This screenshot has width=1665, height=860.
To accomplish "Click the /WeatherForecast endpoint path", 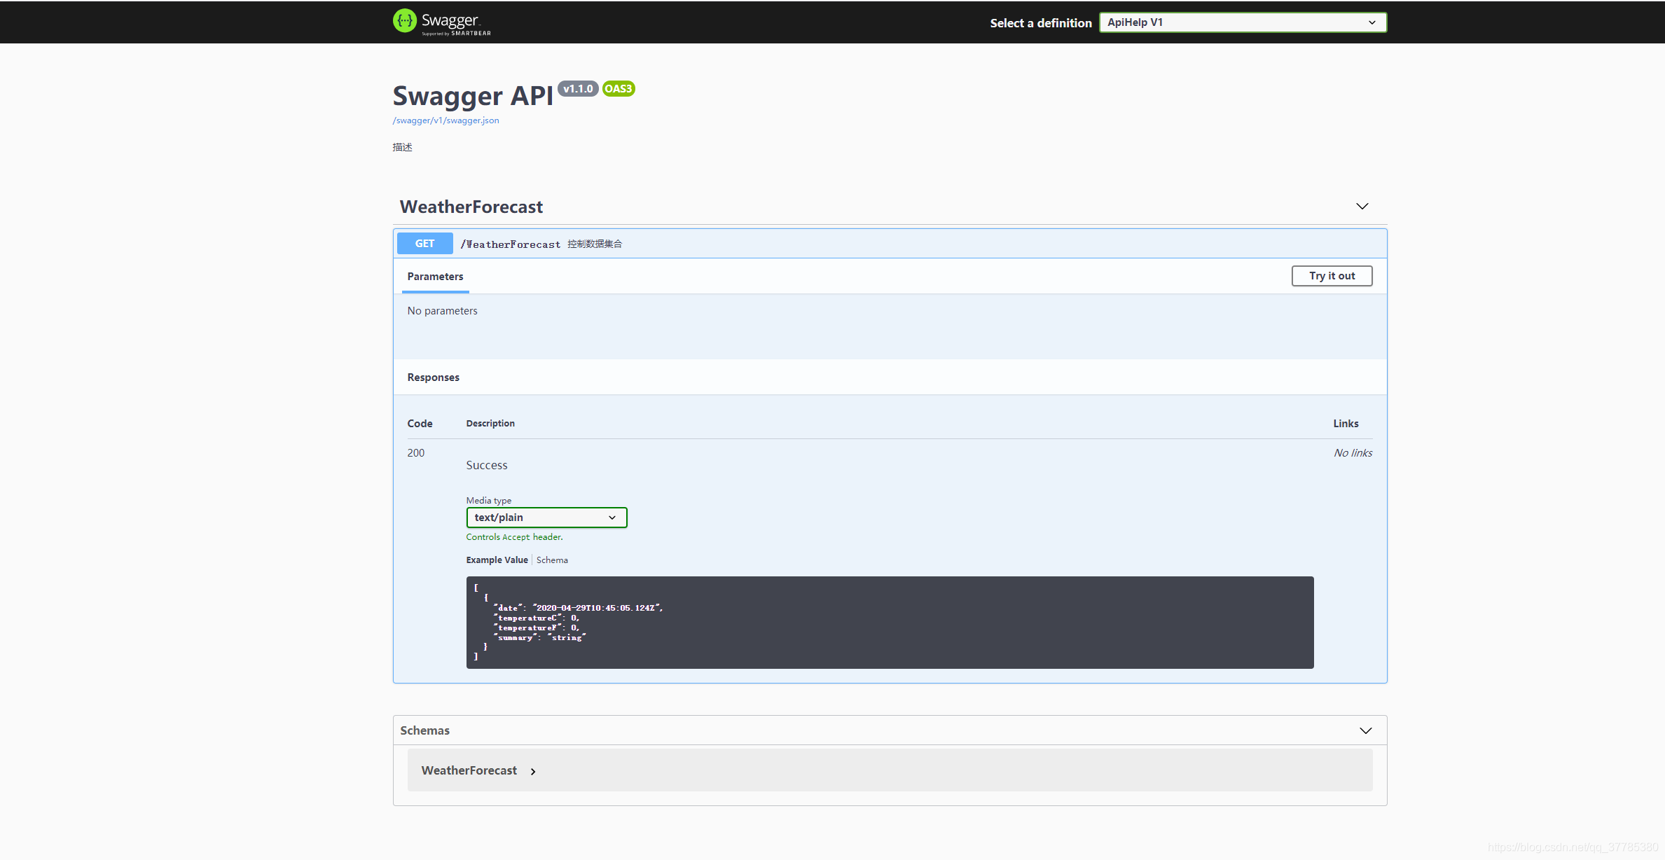I will (x=511, y=244).
